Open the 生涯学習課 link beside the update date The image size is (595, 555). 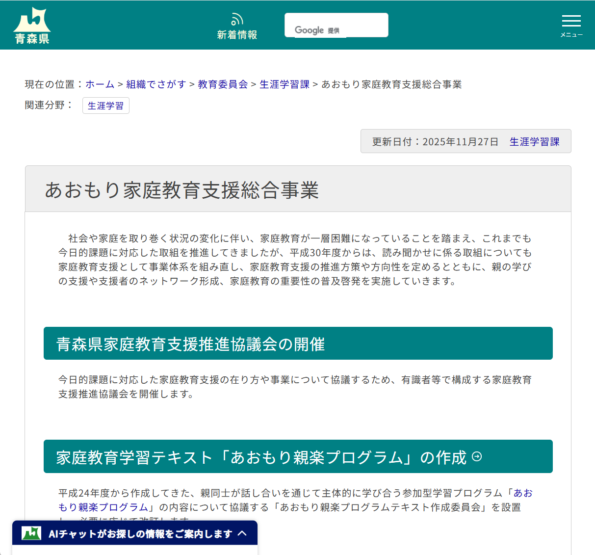(x=535, y=141)
